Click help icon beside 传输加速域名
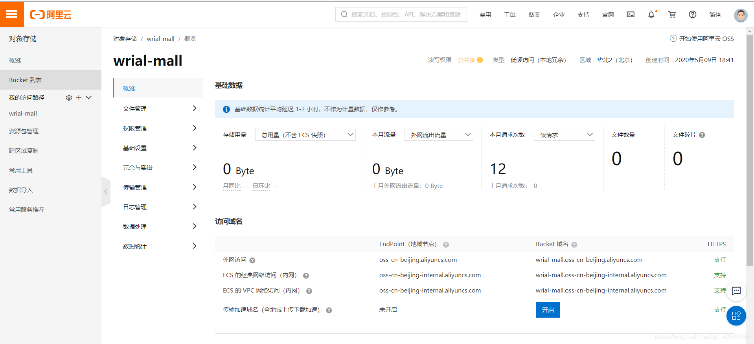The height and width of the screenshot is (344, 754). pos(329,310)
